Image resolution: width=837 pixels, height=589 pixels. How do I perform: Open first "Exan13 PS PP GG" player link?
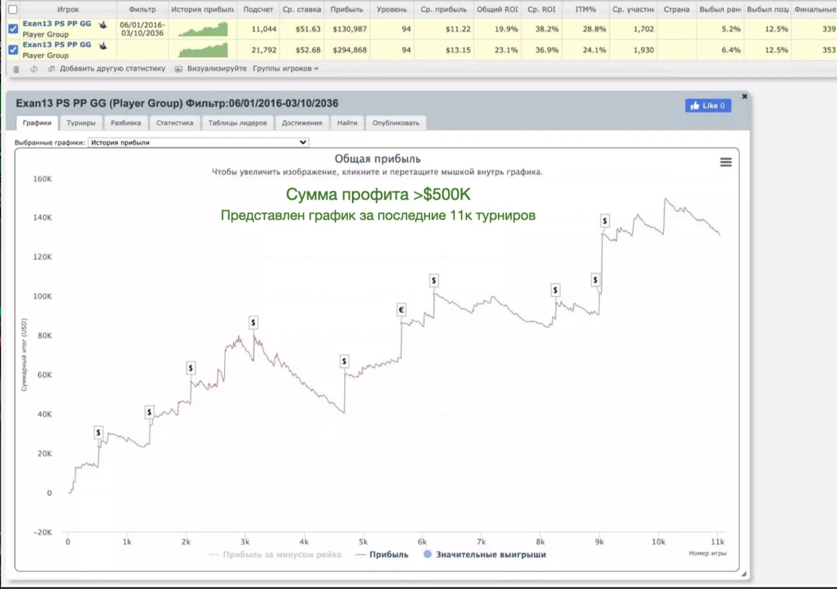[57, 24]
